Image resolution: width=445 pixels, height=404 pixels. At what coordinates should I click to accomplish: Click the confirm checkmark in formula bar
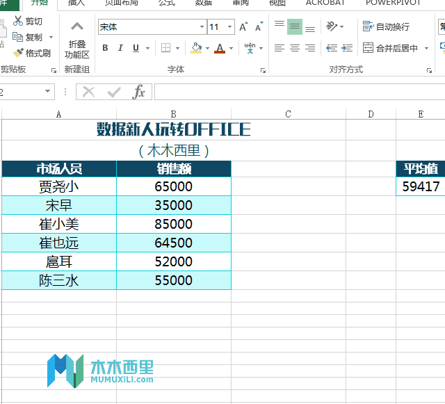coord(114,92)
